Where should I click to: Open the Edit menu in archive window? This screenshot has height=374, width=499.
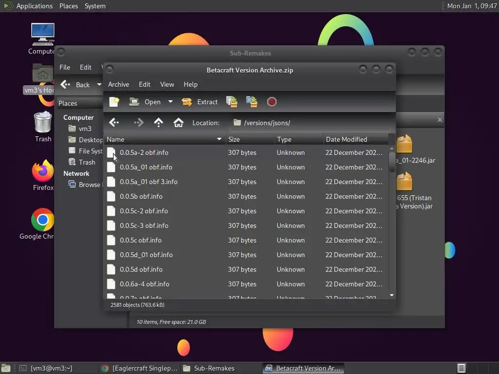point(144,84)
